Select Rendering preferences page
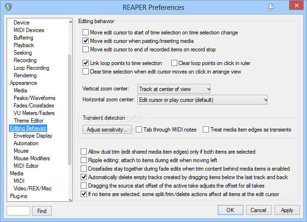Viewport: 307px width, 222px height. pos(25,75)
